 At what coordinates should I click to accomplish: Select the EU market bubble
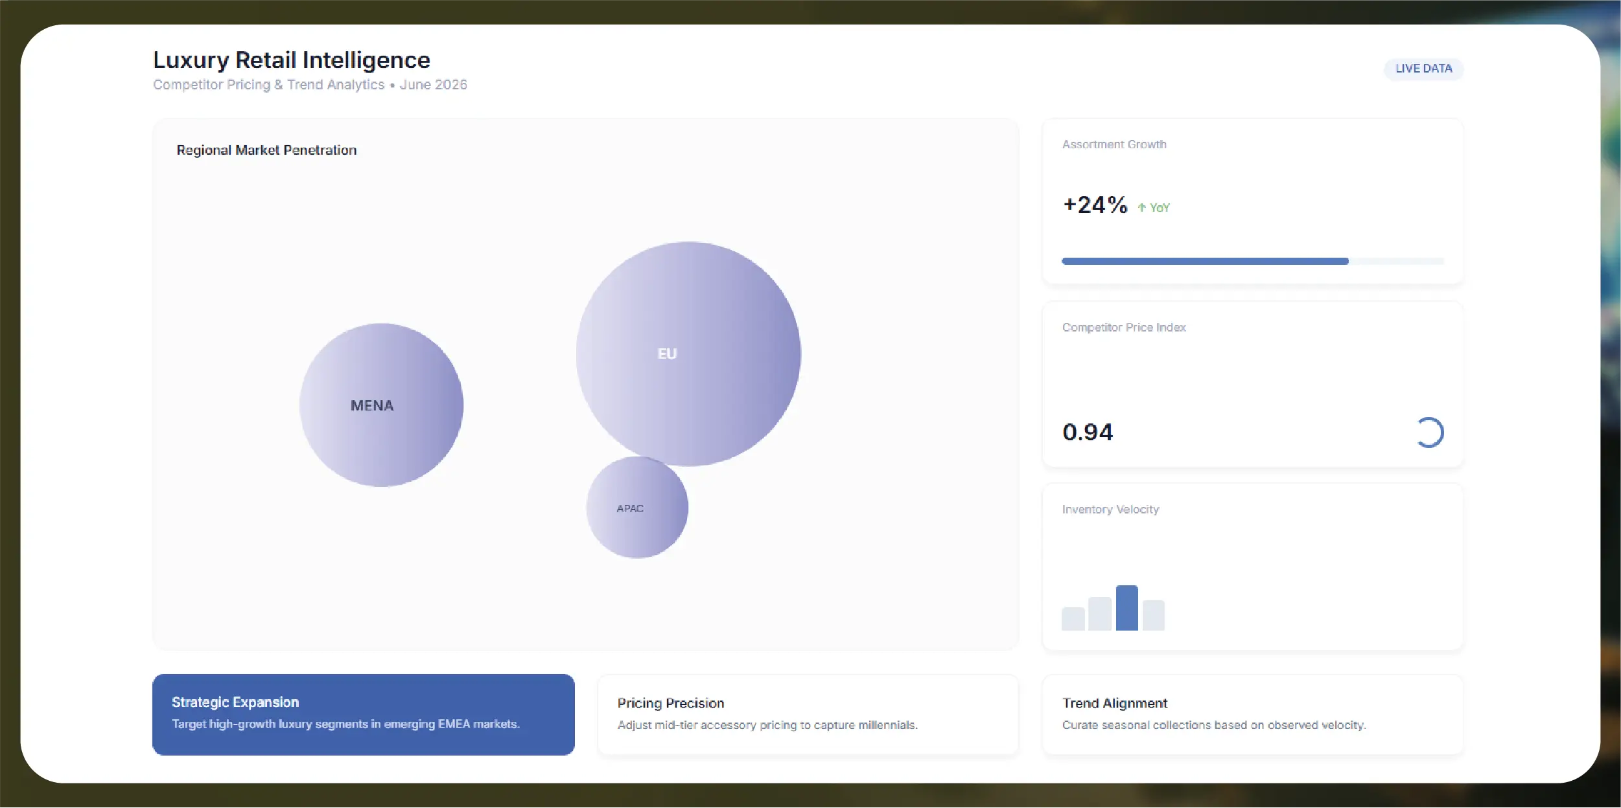point(688,353)
